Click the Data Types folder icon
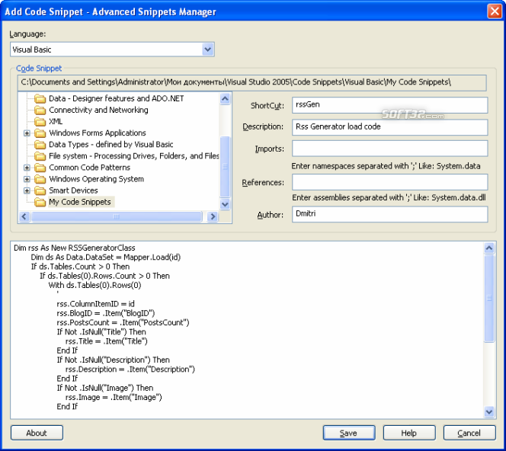 pos(40,145)
